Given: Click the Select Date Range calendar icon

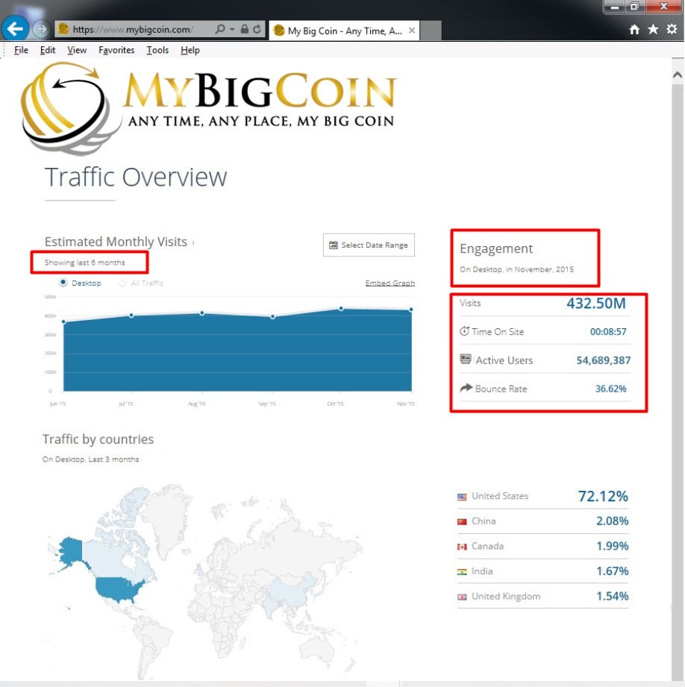Looking at the screenshot, I should [x=334, y=245].
